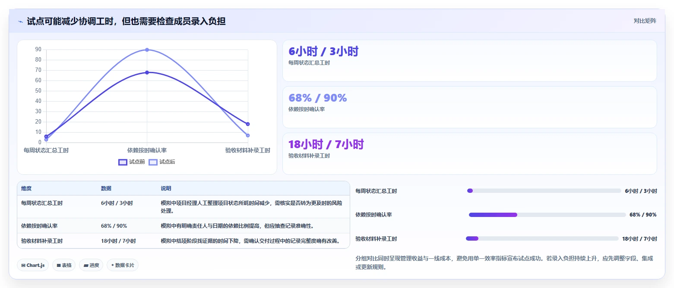
Task: Select the 数据卡片 tag chip
Action: point(123,265)
